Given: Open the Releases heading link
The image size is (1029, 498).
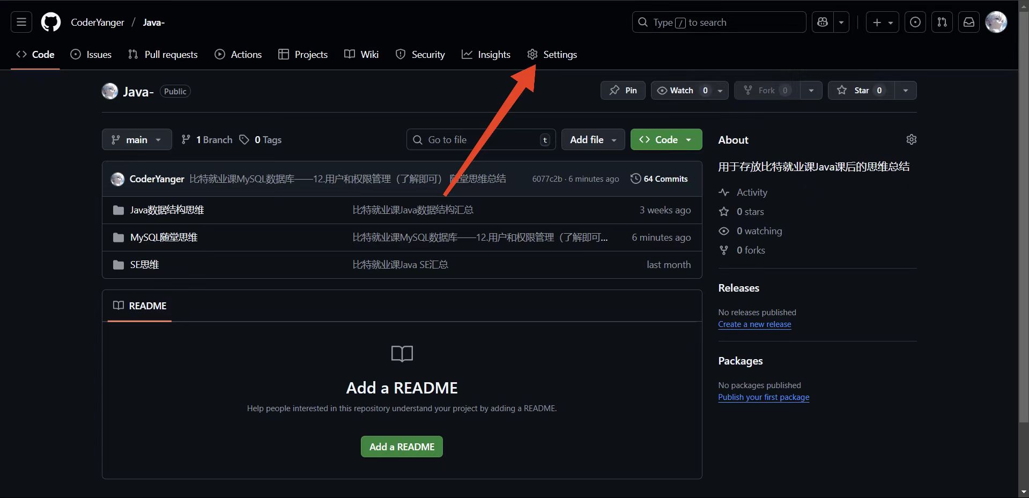Looking at the screenshot, I should click(x=738, y=288).
